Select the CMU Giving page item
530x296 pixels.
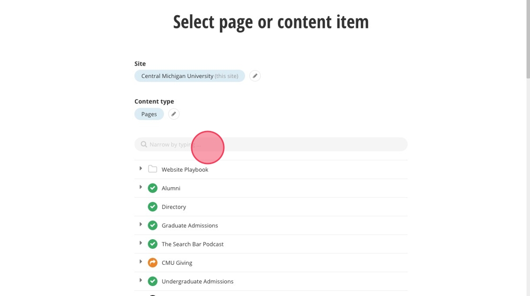177,263
